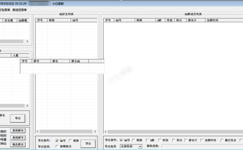The width and height of the screenshot is (243, 150).
Task: Sort members by Q龄 column
Action: click(160, 20)
